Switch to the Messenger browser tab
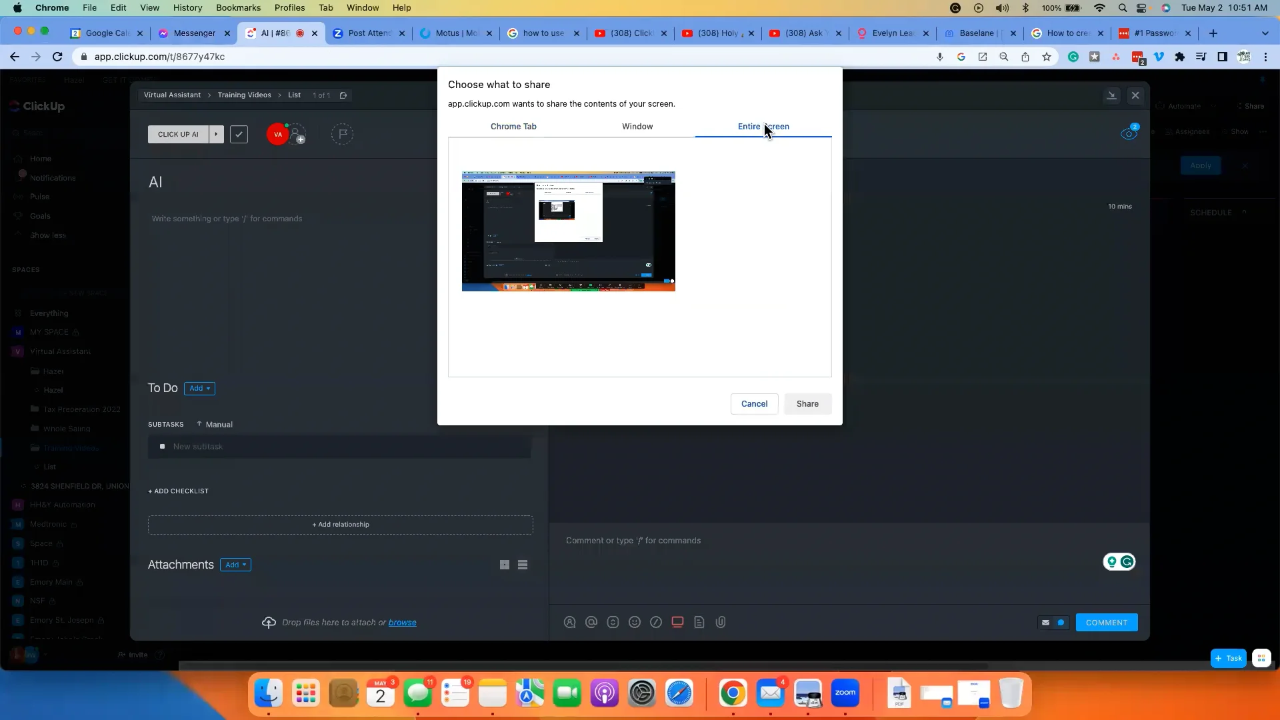 (194, 33)
